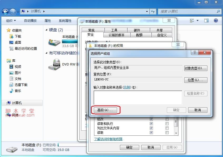Go back with the Explorer back arrow
The image size is (223, 157).
(6, 12)
